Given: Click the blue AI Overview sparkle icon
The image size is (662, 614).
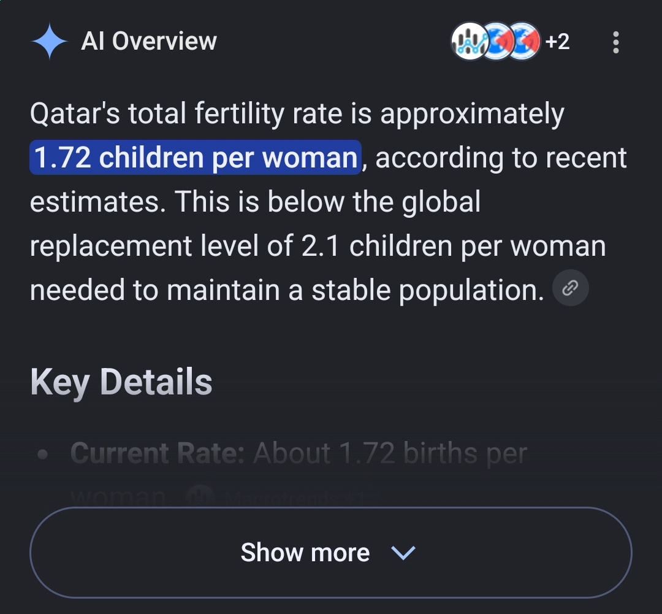Looking at the screenshot, I should [x=50, y=41].
